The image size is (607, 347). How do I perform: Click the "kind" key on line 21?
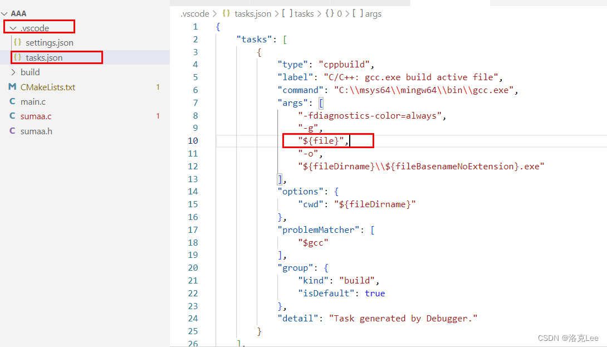313,281
